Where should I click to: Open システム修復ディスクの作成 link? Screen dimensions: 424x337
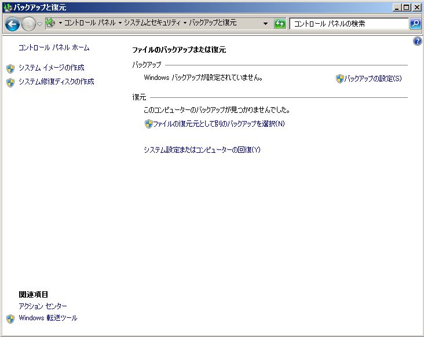(x=56, y=82)
